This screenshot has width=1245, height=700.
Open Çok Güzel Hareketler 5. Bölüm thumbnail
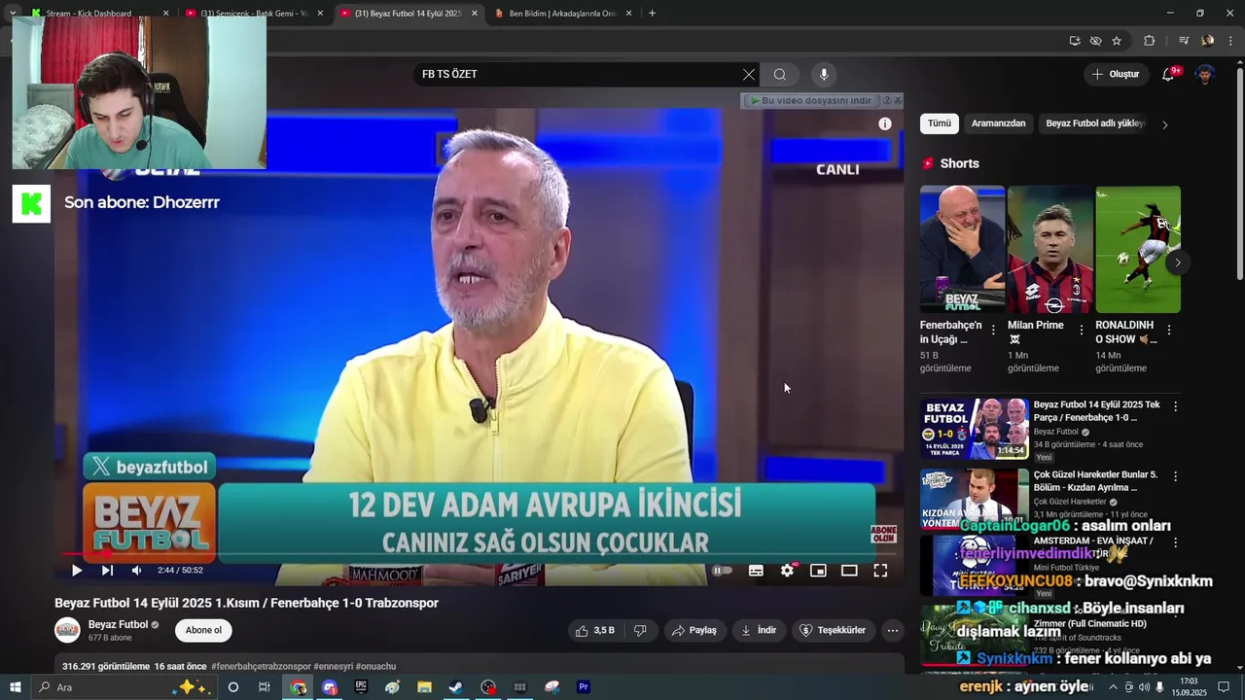975,498
